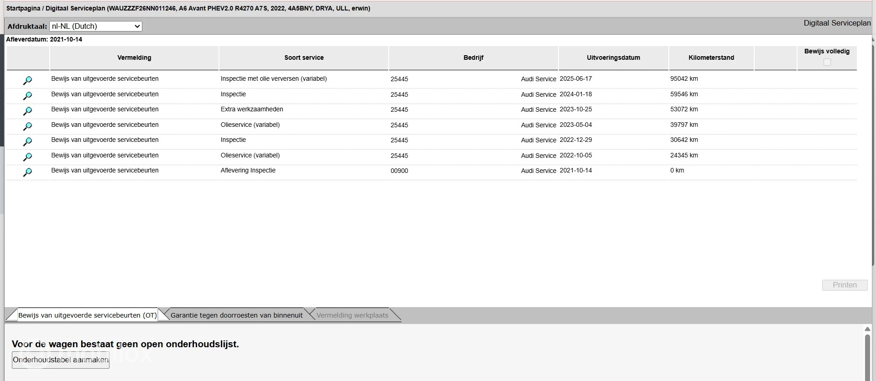The height and width of the screenshot is (381, 876).
Task: Open magnifier for 2023-05-04 Olieservice row
Action: click(27, 126)
